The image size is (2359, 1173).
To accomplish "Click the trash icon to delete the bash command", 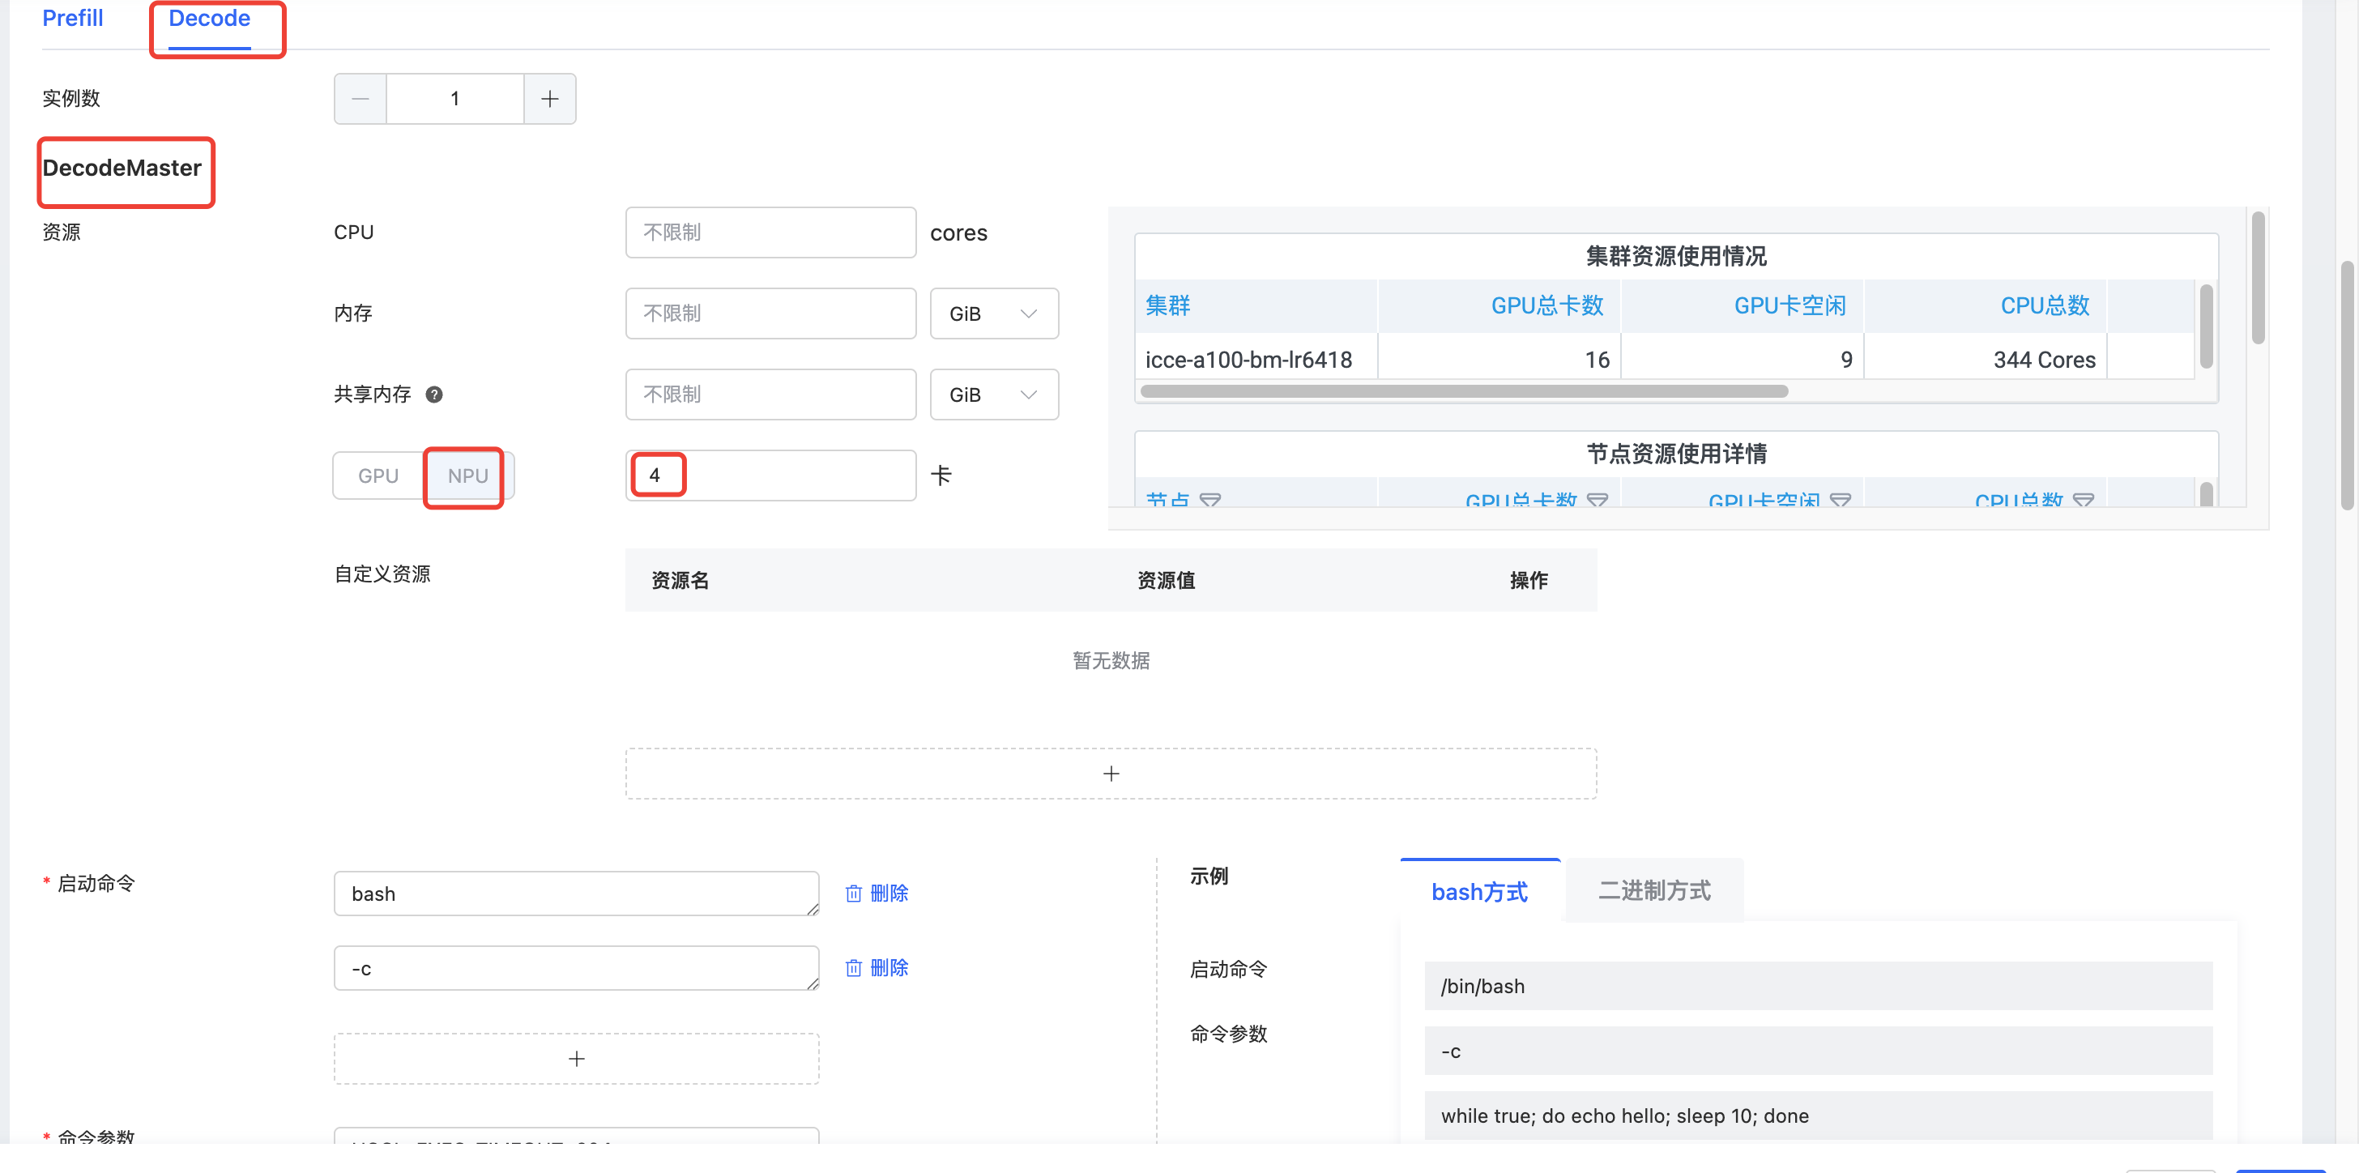I will pos(854,893).
